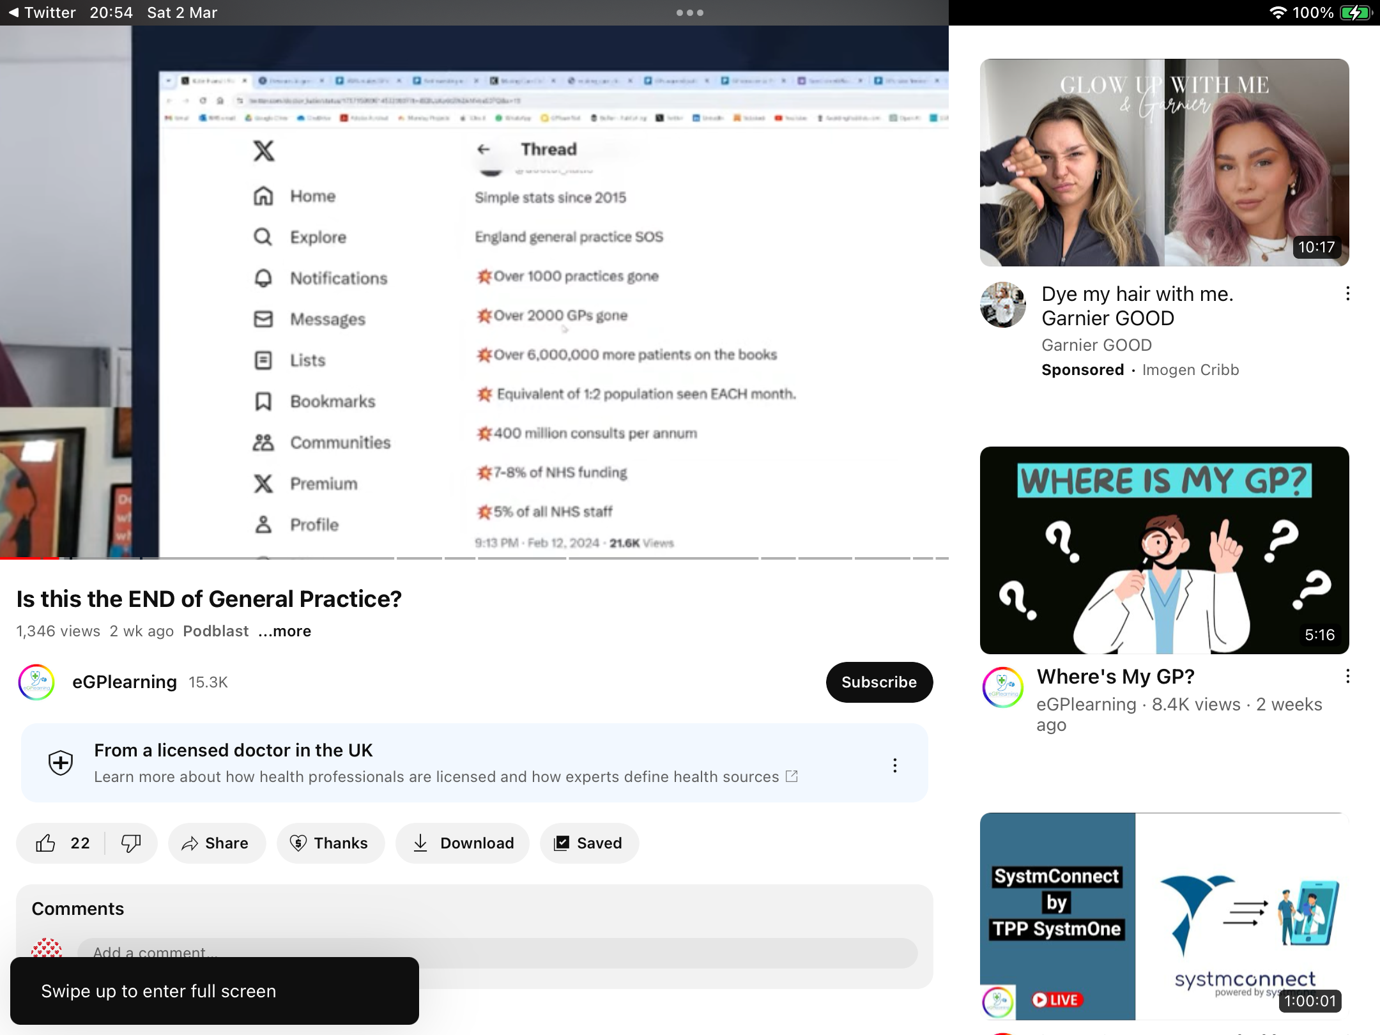This screenshot has height=1035, width=1380.
Task: Tap the video title Is this the END
Action: 209,599
